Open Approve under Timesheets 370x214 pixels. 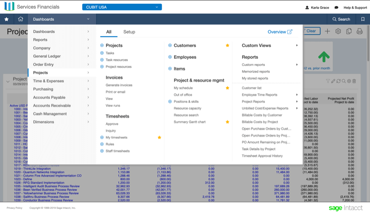[112, 124]
